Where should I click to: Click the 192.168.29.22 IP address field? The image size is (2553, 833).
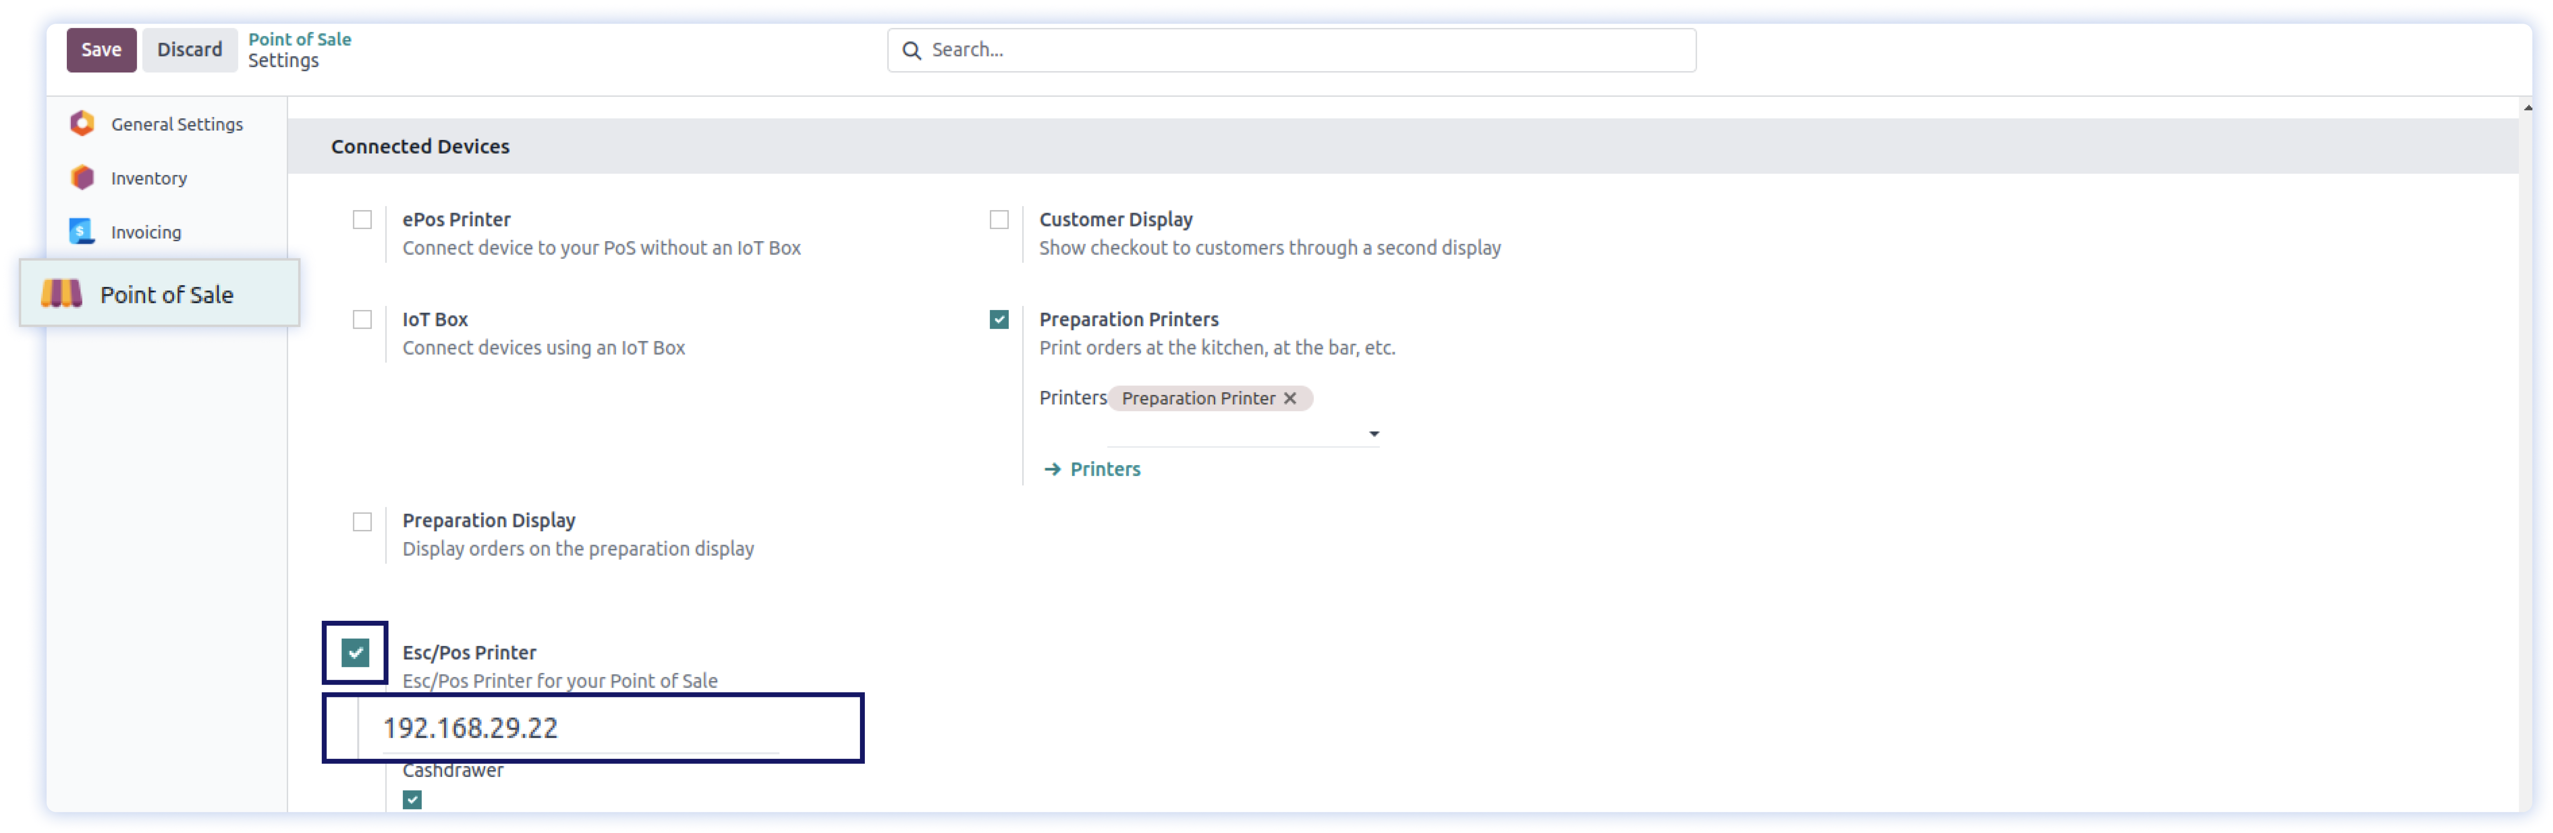pos(581,729)
